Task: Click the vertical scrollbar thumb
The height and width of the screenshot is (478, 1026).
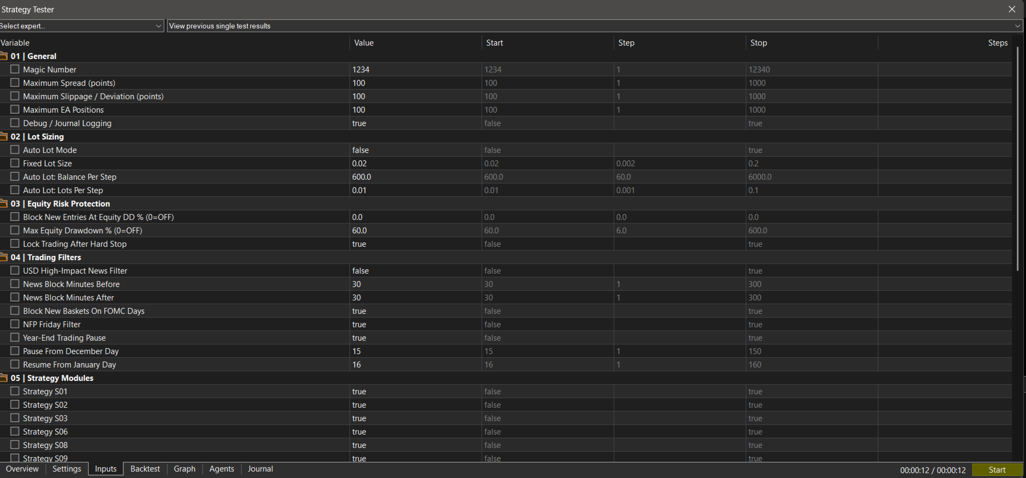Action: [1017, 159]
